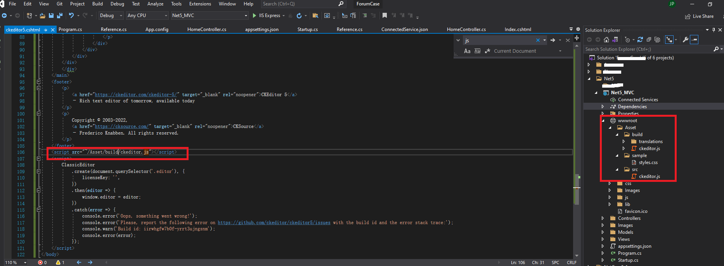Click the Live Share button

coord(699,16)
